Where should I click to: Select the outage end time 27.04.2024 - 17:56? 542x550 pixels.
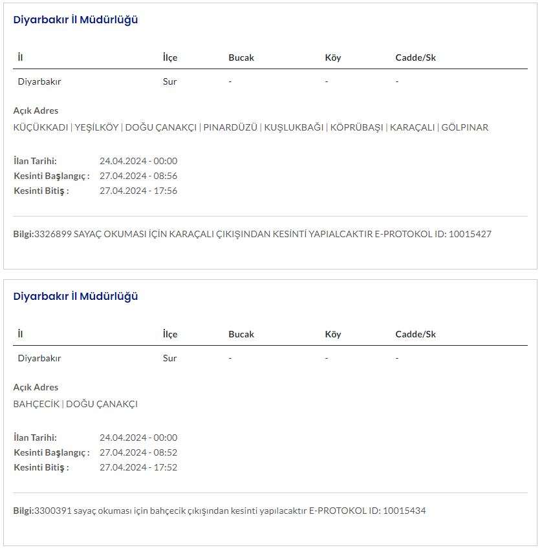(138, 191)
